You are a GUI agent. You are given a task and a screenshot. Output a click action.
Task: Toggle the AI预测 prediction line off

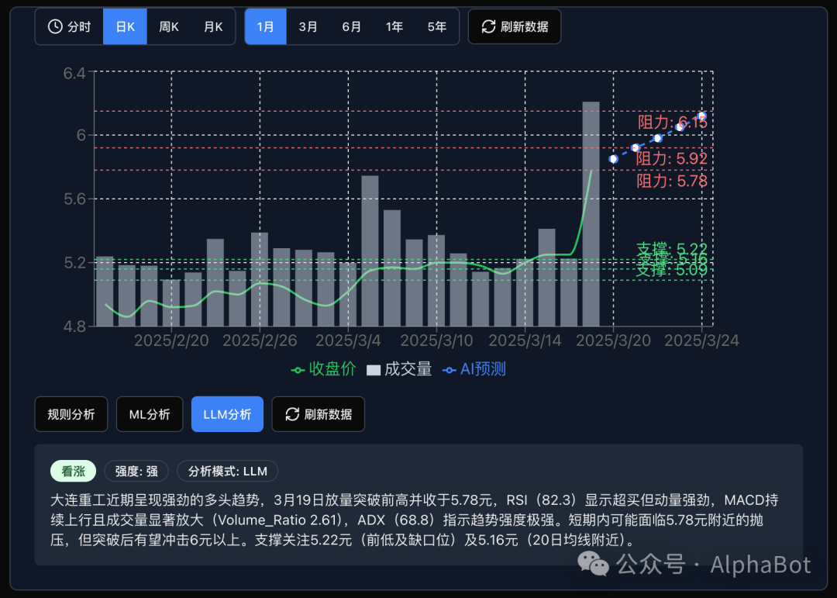(474, 369)
